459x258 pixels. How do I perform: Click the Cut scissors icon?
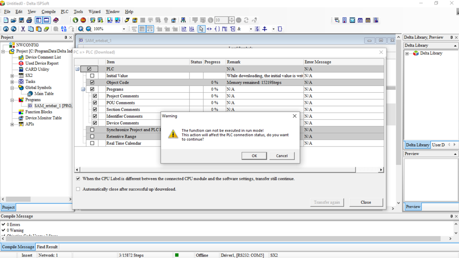point(23,29)
